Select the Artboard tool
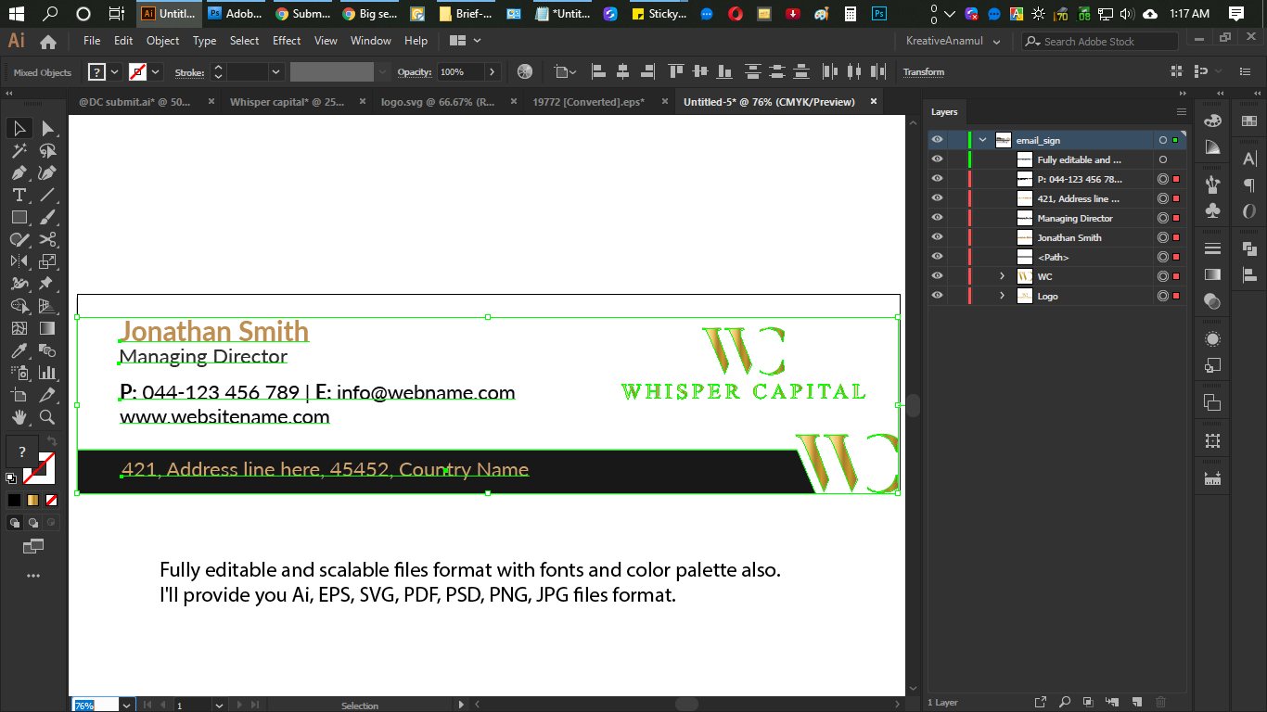 pyautogui.click(x=19, y=395)
